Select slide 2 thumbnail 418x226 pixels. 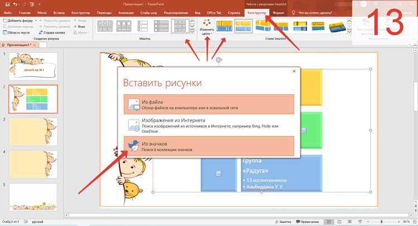click(x=33, y=99)
